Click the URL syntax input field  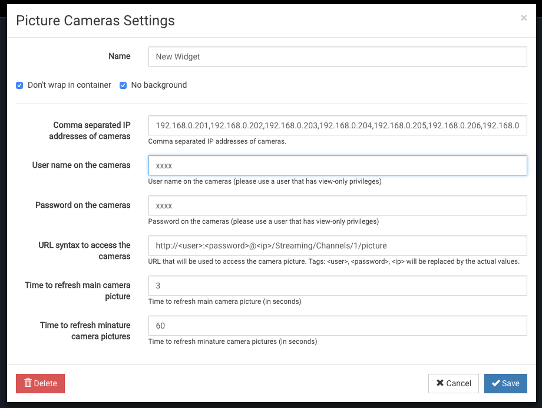click(x=337, y=246)
